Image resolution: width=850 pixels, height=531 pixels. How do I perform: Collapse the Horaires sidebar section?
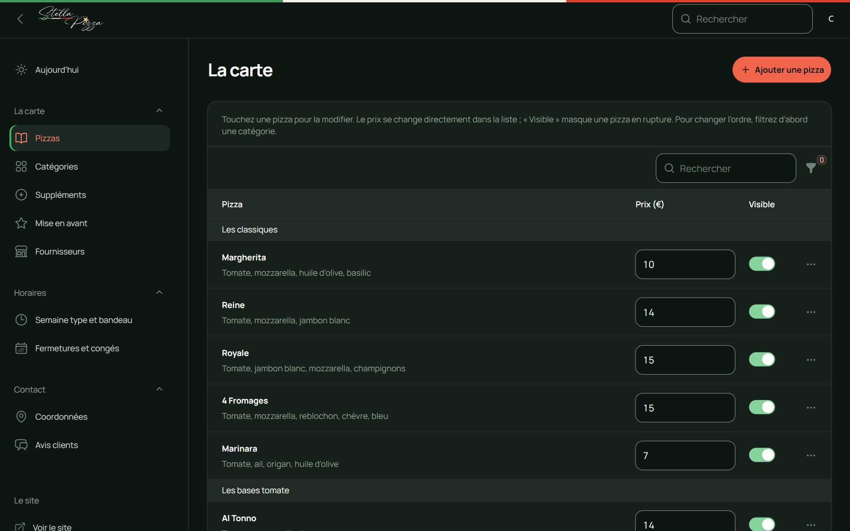[x=159, y=293]
